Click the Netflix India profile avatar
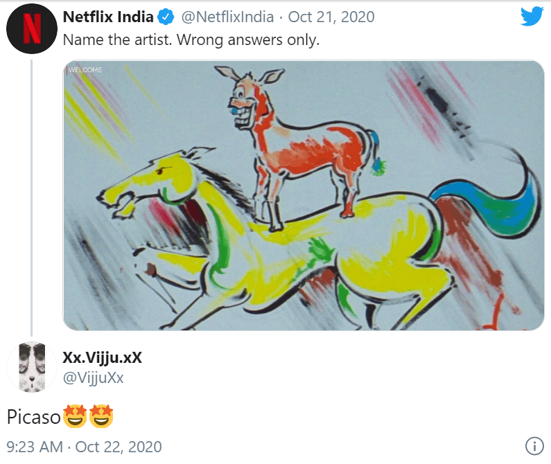 pos(32,29)
